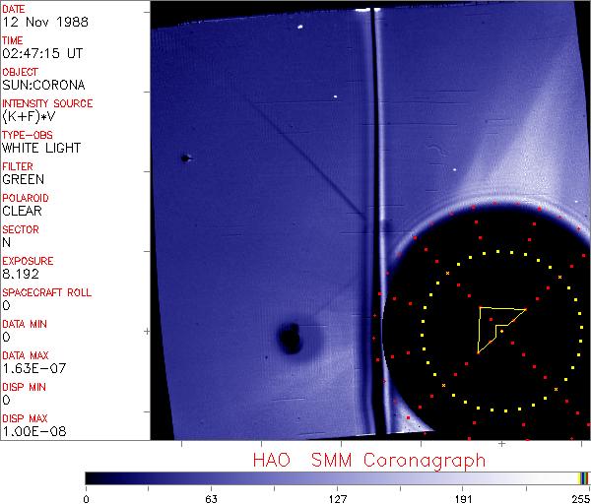The height and width of the screenshot is (504, 591).
Task: Click the time value 02:47:15 UT
Action: coord(39,53)
